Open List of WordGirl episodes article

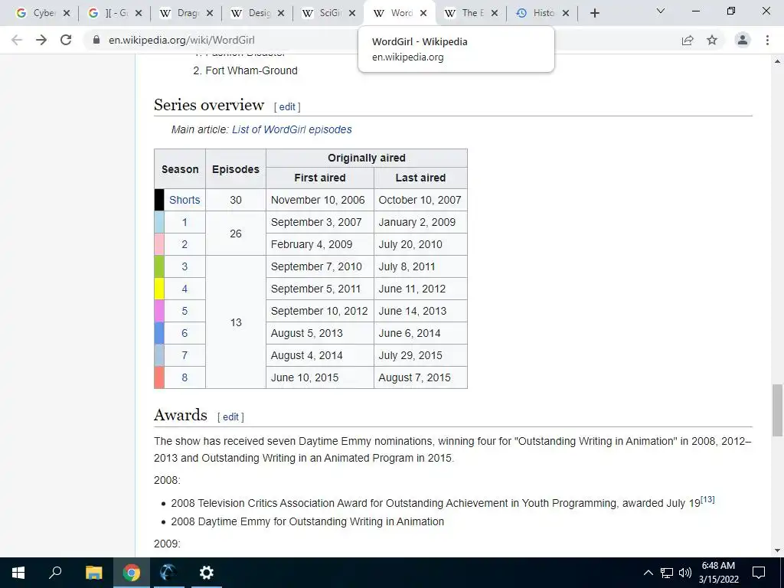click(x=292, y=129)
